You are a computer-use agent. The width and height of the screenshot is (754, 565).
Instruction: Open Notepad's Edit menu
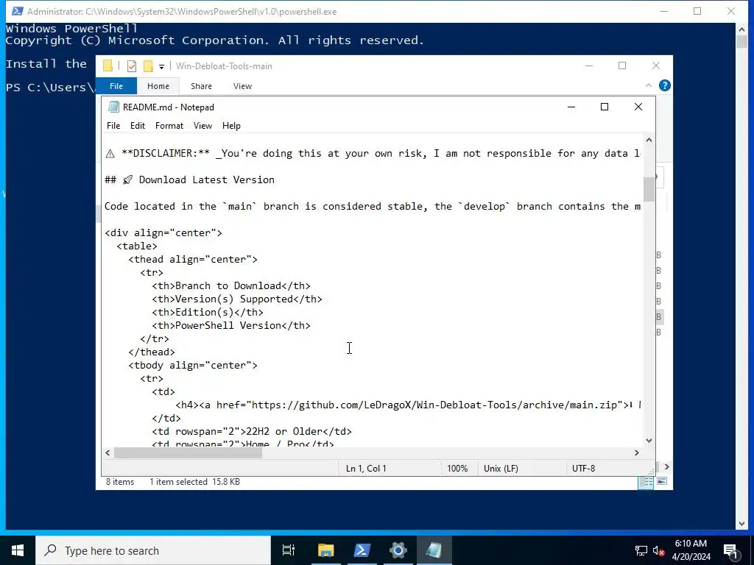pos(138,125)
